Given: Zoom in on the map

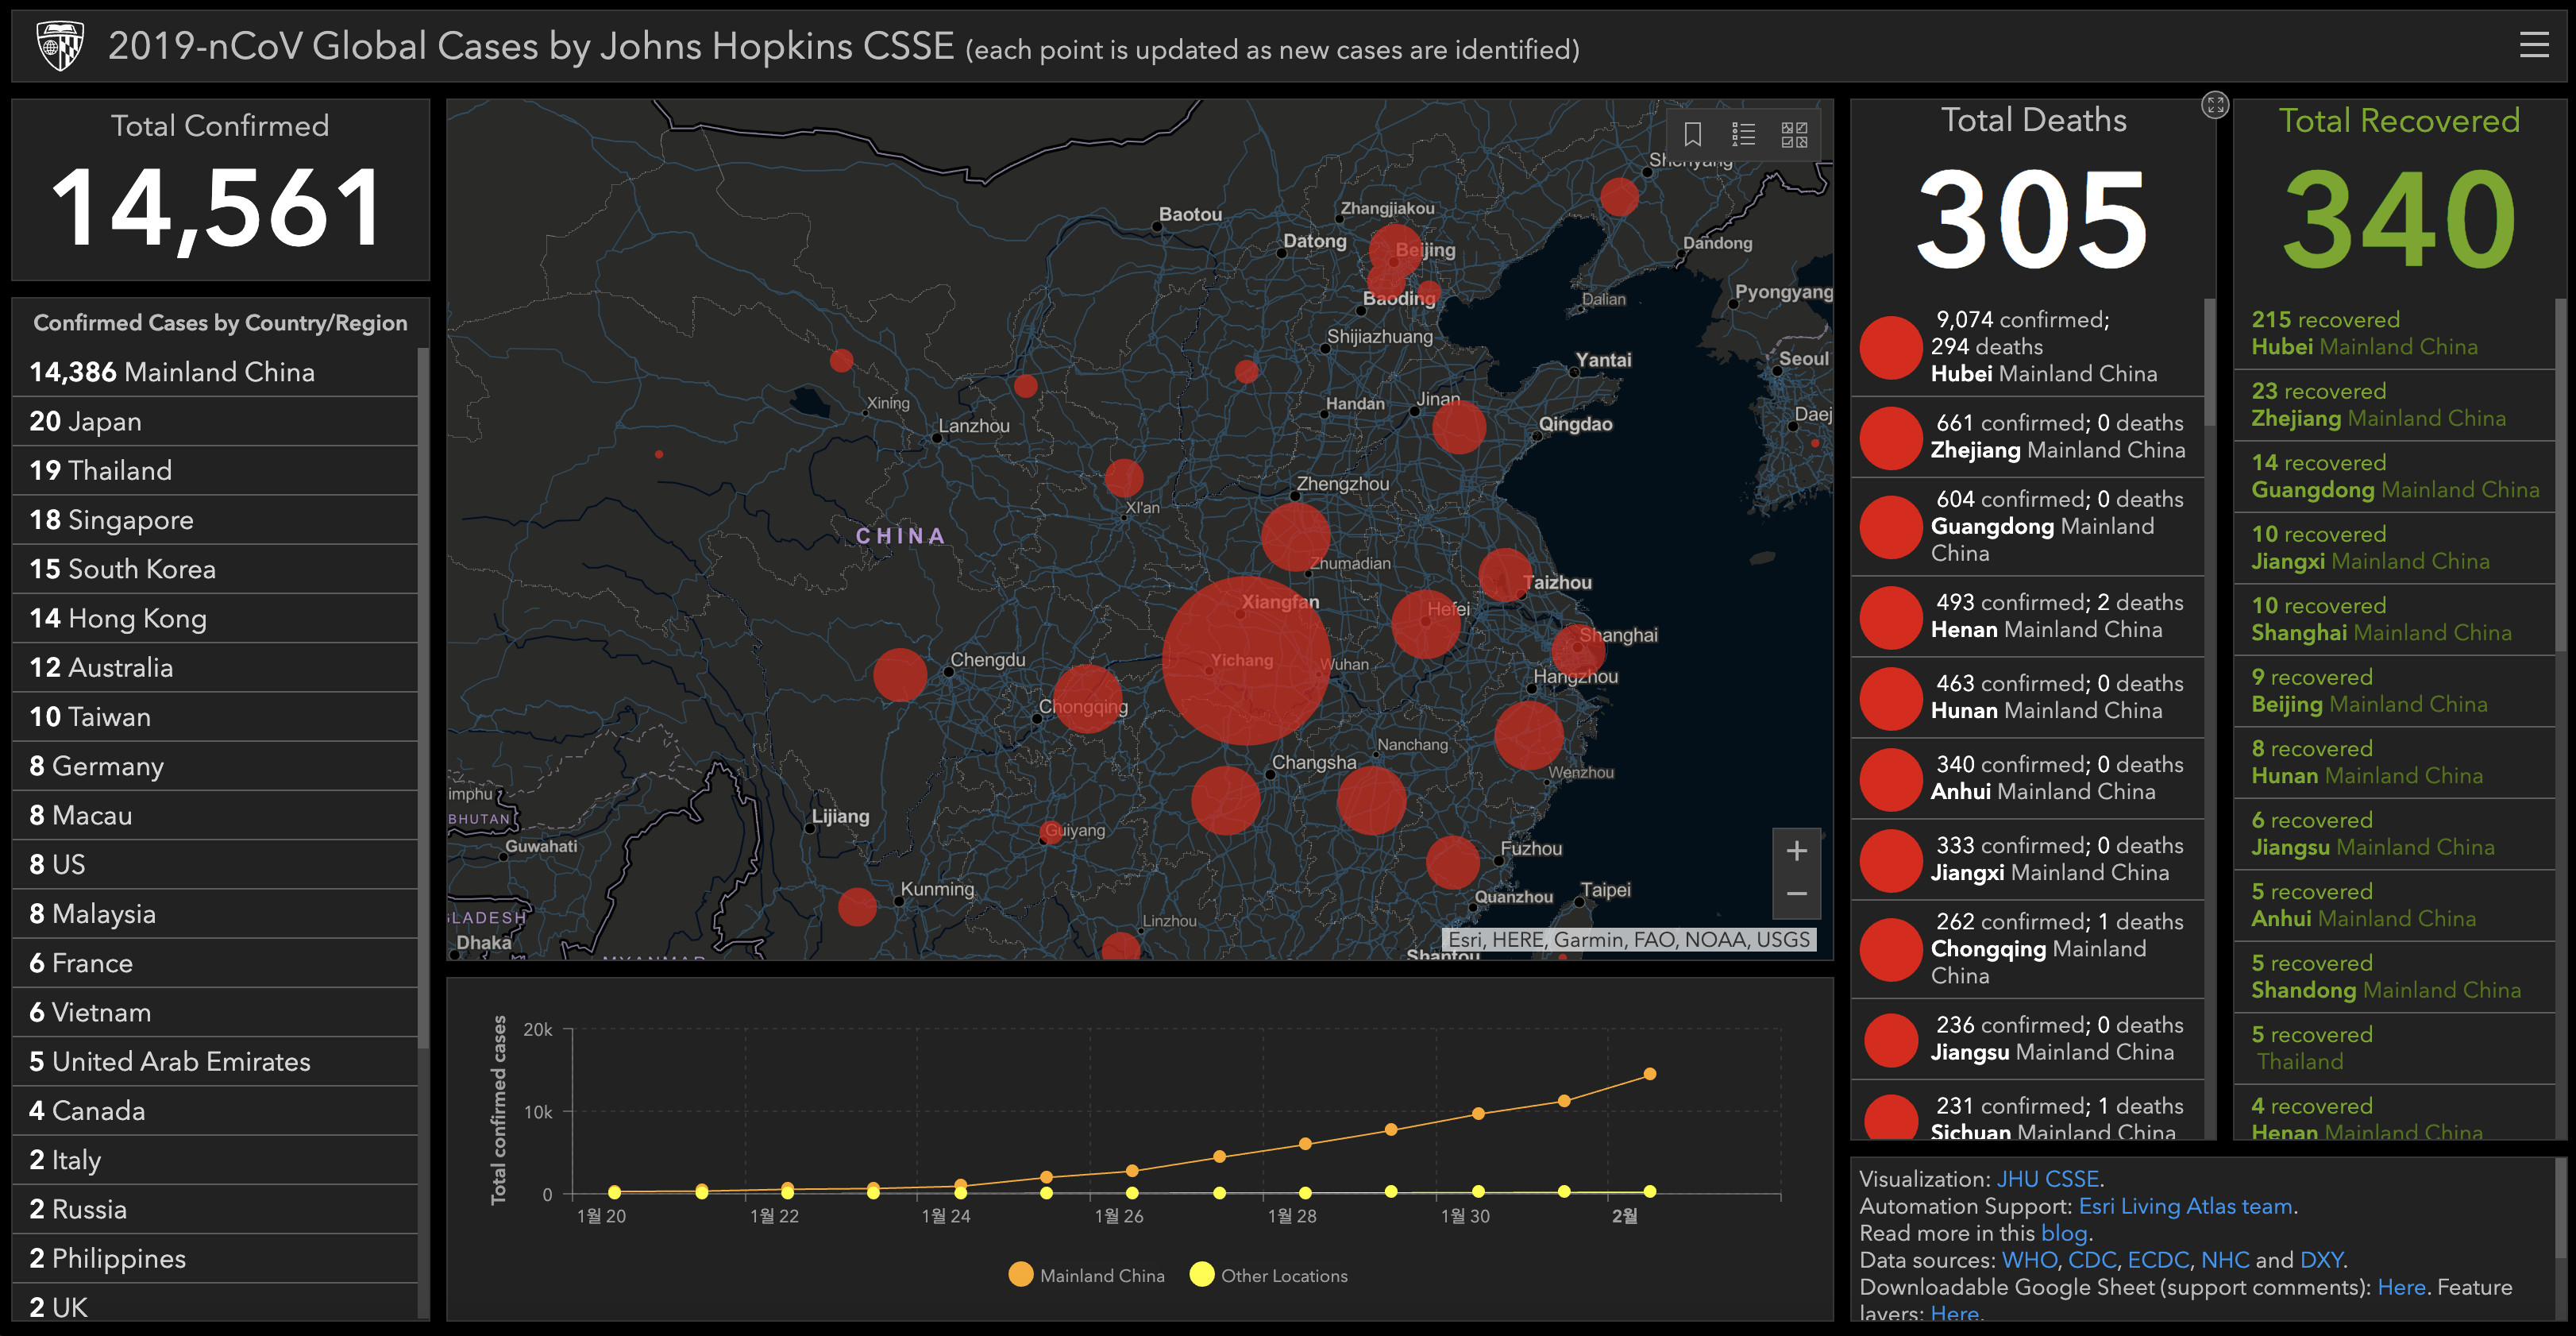Looking at the screenshot, I should click(1796, 851).
